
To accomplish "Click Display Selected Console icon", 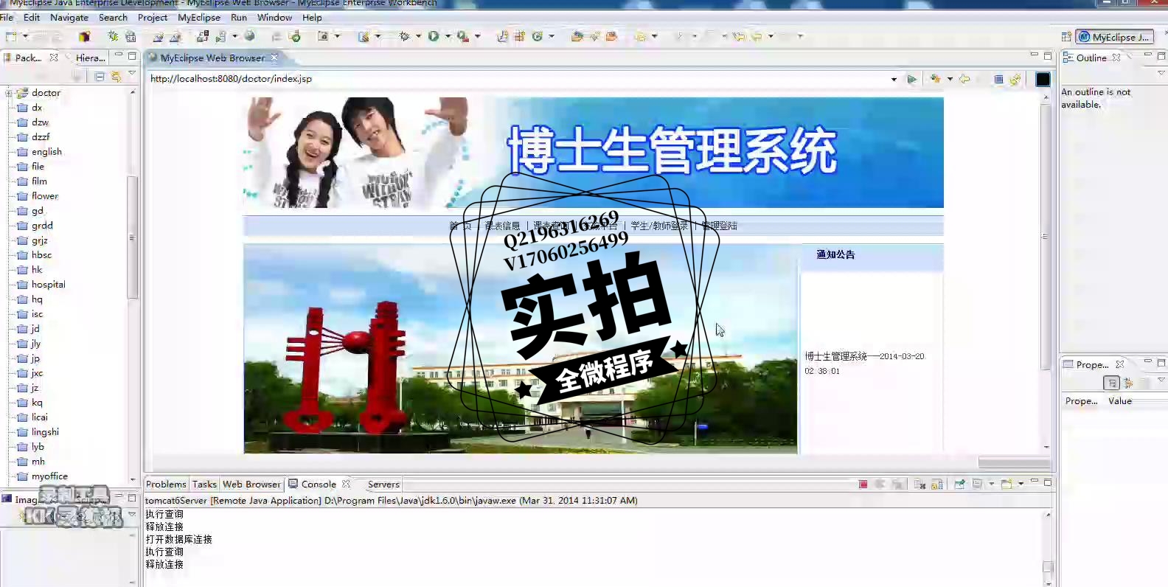I will pos(978,484).
